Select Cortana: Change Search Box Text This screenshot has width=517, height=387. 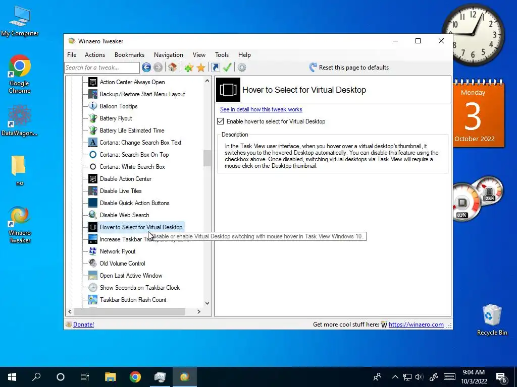[x=140, y=143]
